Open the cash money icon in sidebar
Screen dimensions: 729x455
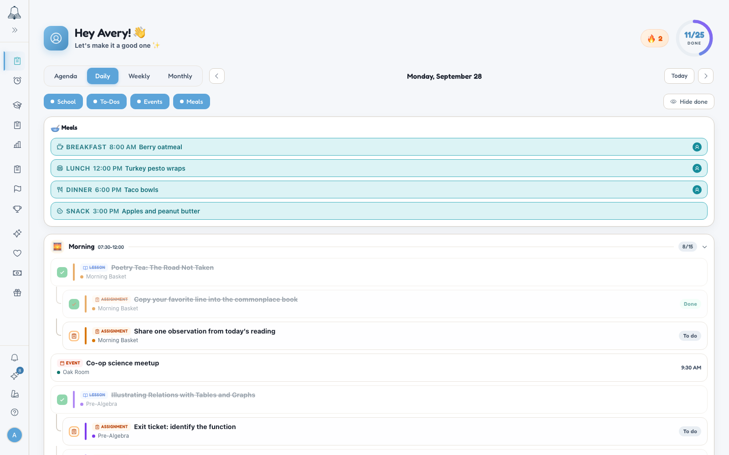point(17,273)
